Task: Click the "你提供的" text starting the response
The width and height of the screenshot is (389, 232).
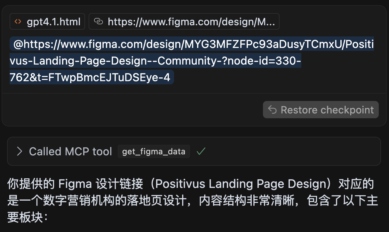Action: (x=31, y=184)
